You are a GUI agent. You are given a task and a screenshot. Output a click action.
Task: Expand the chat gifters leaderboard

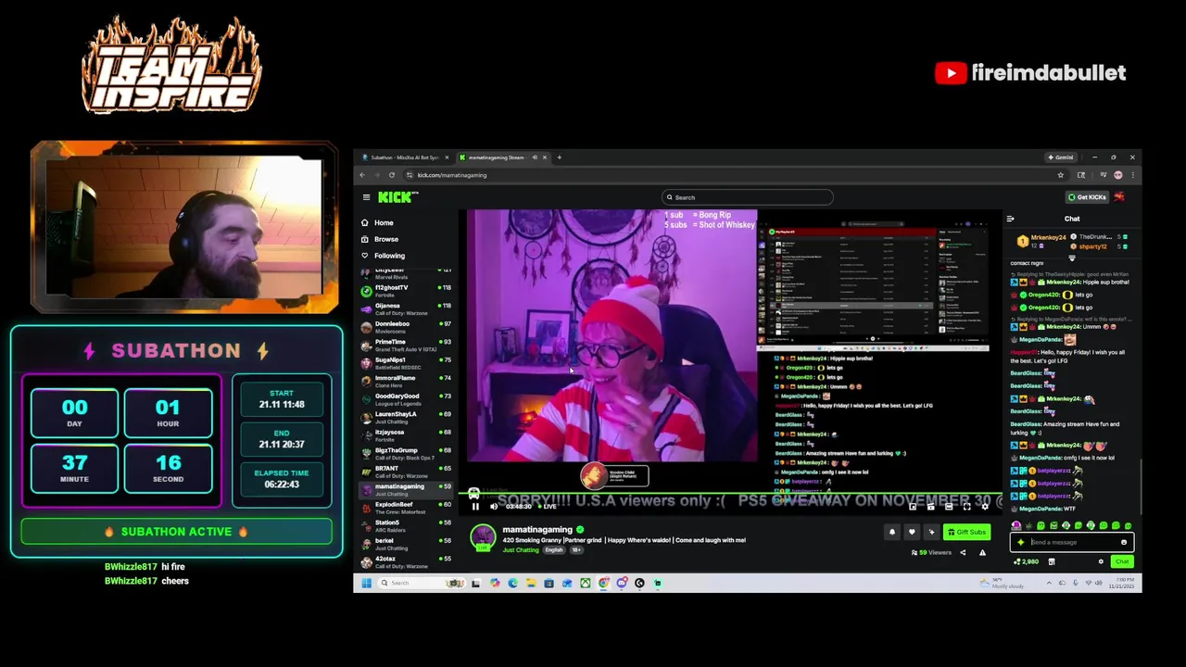click(1072, 260)
